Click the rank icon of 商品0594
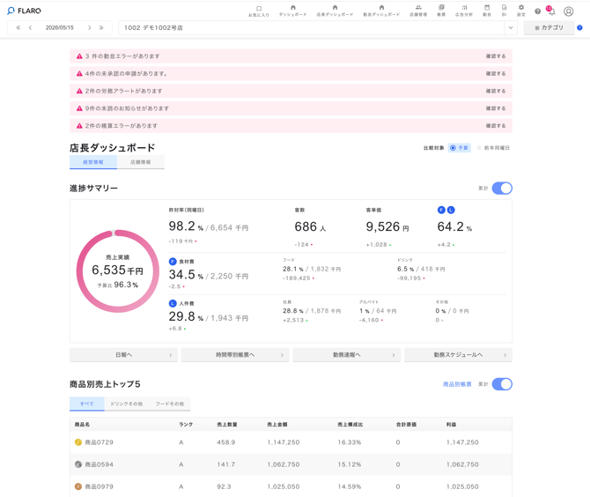This screenshot has width=590, height=497. tap(78, 464)
